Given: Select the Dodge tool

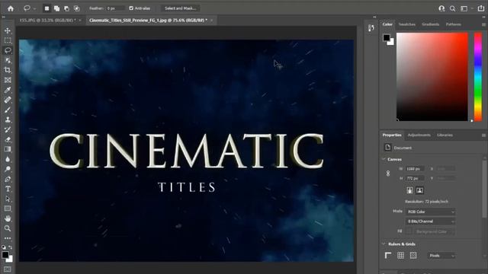Looking at the screenshot, I should tap(8, 169).
